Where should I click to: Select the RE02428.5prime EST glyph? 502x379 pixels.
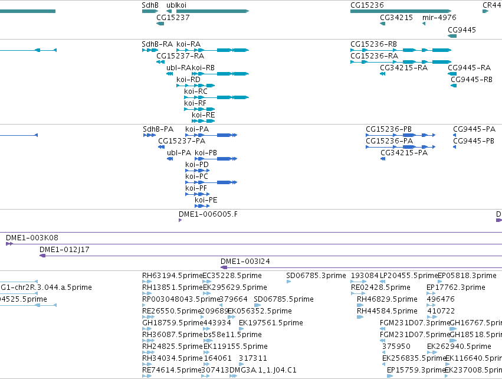pos(358,293)
